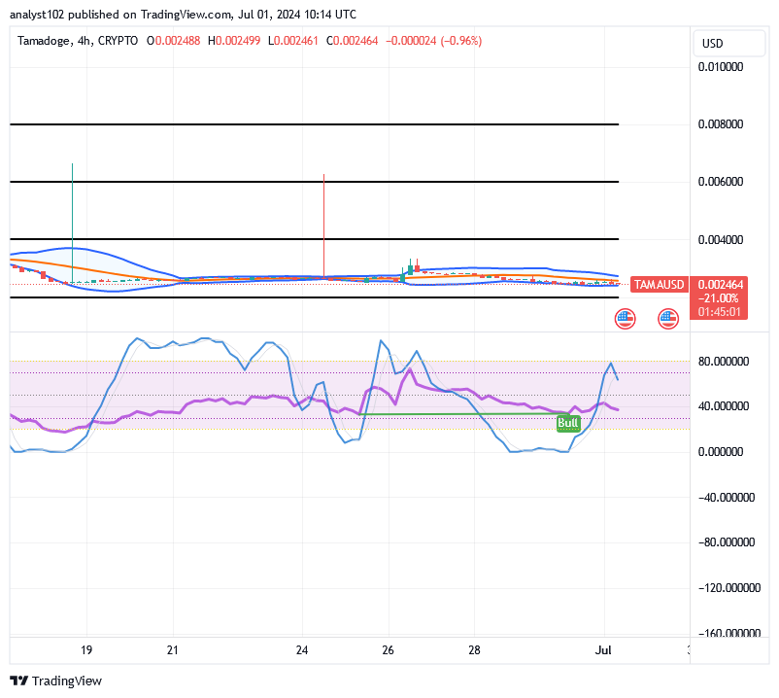Click the date label 21 on time axis

coord(172,650)
